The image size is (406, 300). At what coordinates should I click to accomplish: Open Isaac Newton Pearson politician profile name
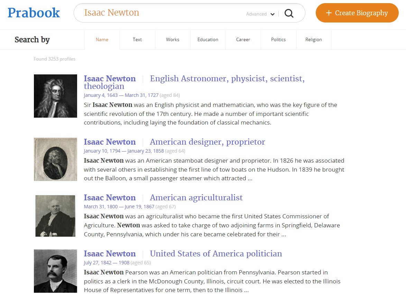[x=110, y=254]
